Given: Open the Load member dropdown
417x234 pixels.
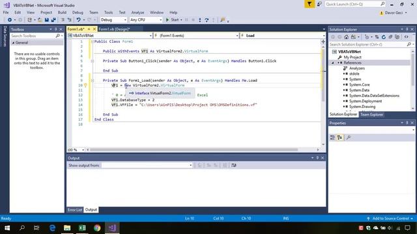Looking at the screenshot, I should (x=283, y=36).
